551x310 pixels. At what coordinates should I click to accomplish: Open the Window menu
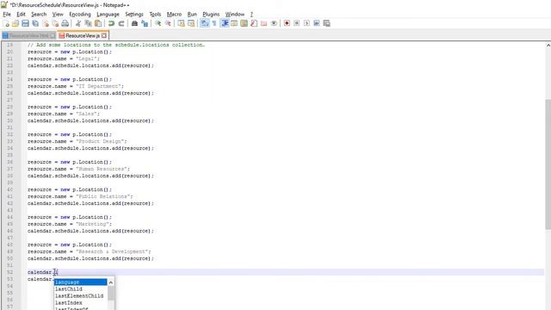(235, 15)
